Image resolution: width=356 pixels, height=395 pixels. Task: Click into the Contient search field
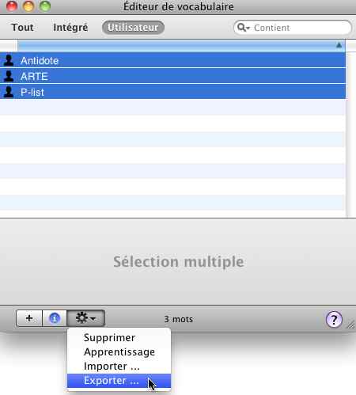coord(299,28)
